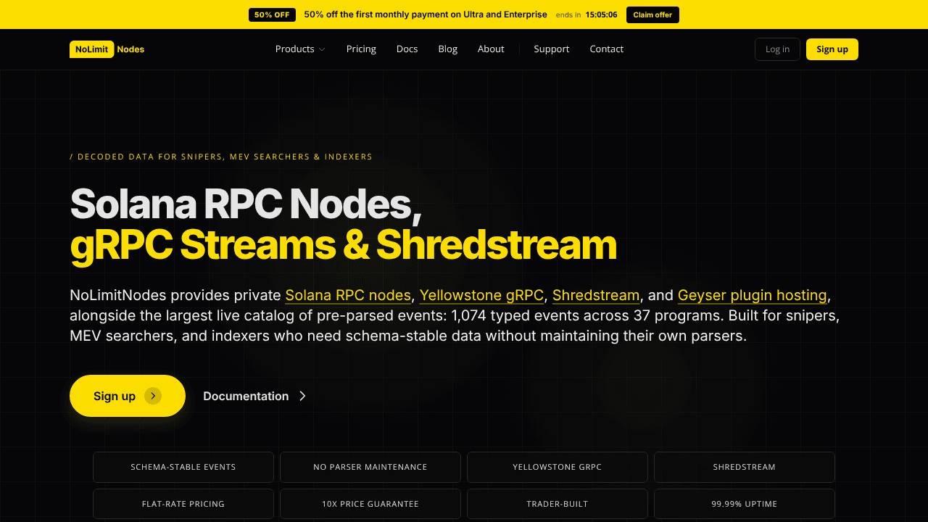
Task: Click the header Sign up button
Action: [832, 49]
